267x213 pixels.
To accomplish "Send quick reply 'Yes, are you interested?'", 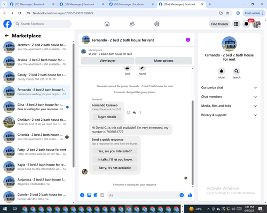I will (x=115, y=151).
